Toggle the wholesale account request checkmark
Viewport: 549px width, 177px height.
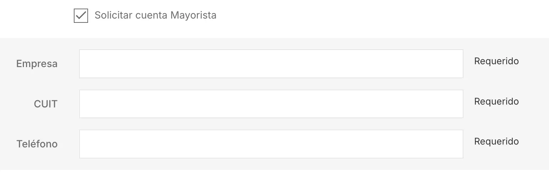tap(81, 16)
